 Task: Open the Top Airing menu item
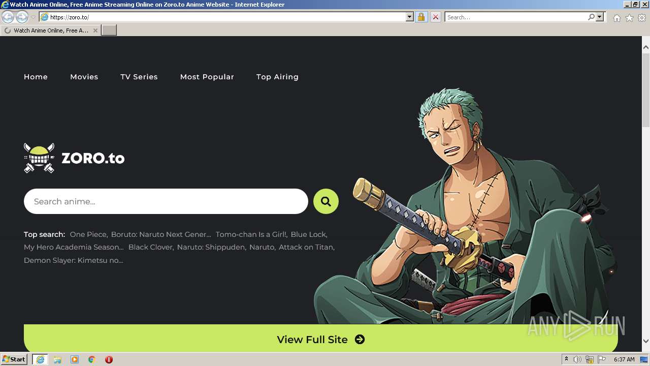click(x=277, y=77)
